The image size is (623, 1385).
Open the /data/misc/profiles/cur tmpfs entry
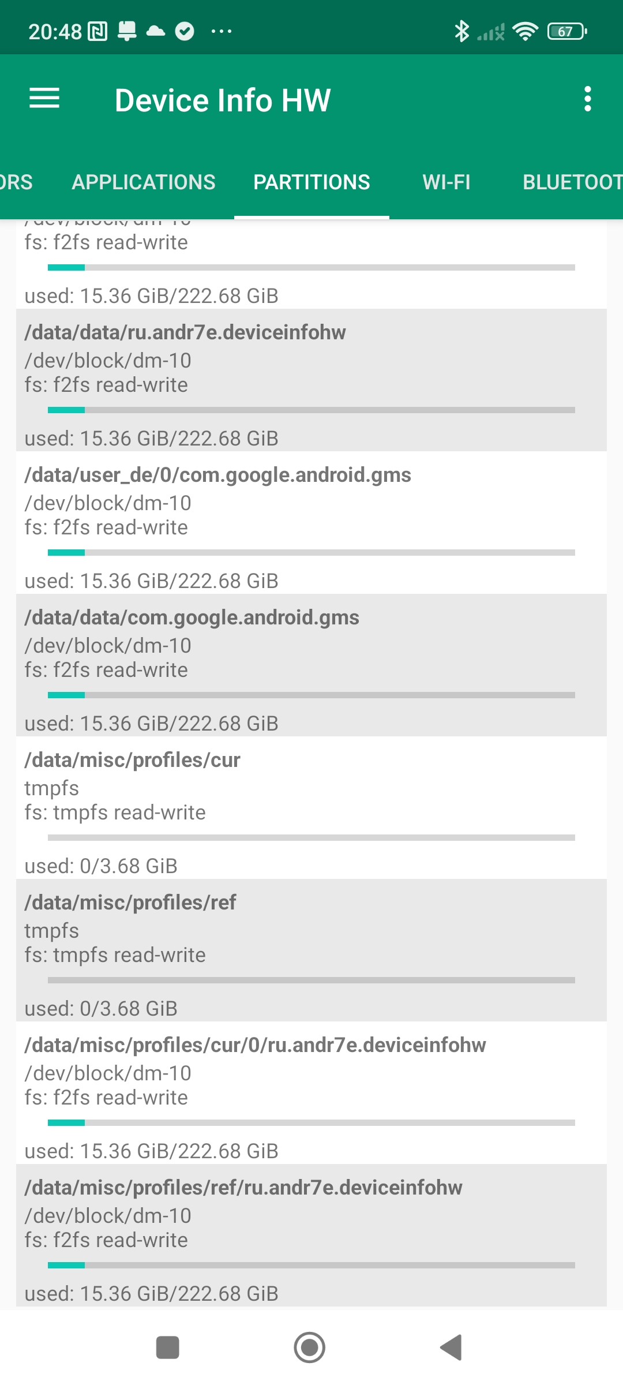(311, 807)
